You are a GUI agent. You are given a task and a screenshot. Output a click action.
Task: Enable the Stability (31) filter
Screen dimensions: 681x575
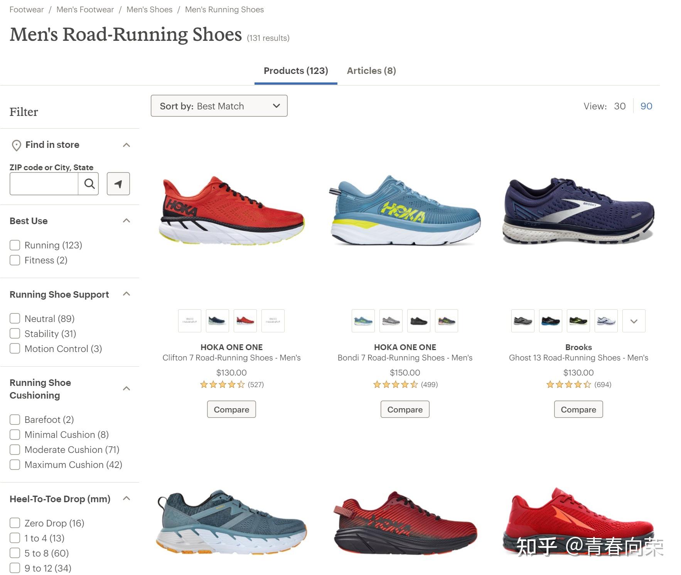[x=15, y=334]
